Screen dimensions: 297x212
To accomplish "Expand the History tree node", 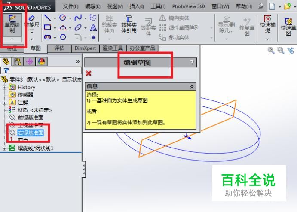I will coord(5,88).
